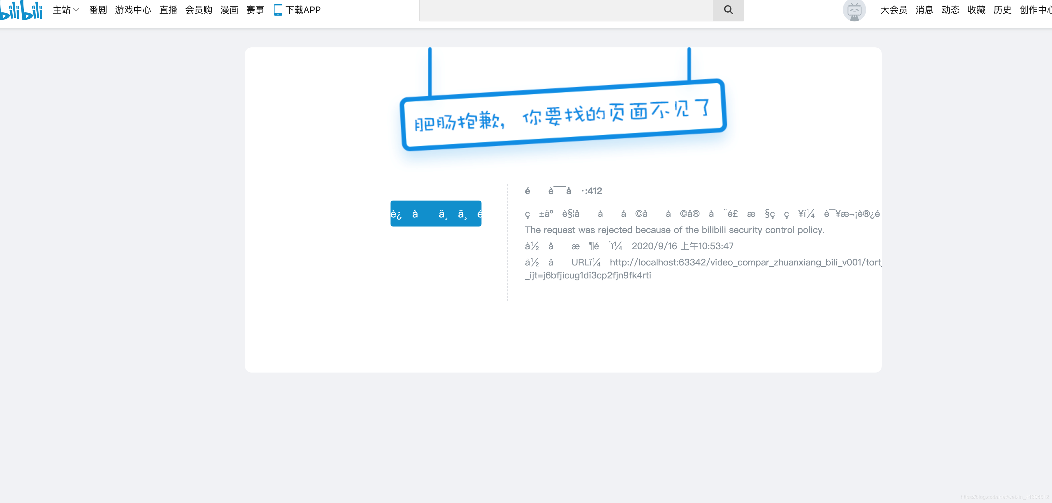Viewport: 1052px width, 503px height.
Task: Open the 动态 feed
Action: click(x=950, y=10)
